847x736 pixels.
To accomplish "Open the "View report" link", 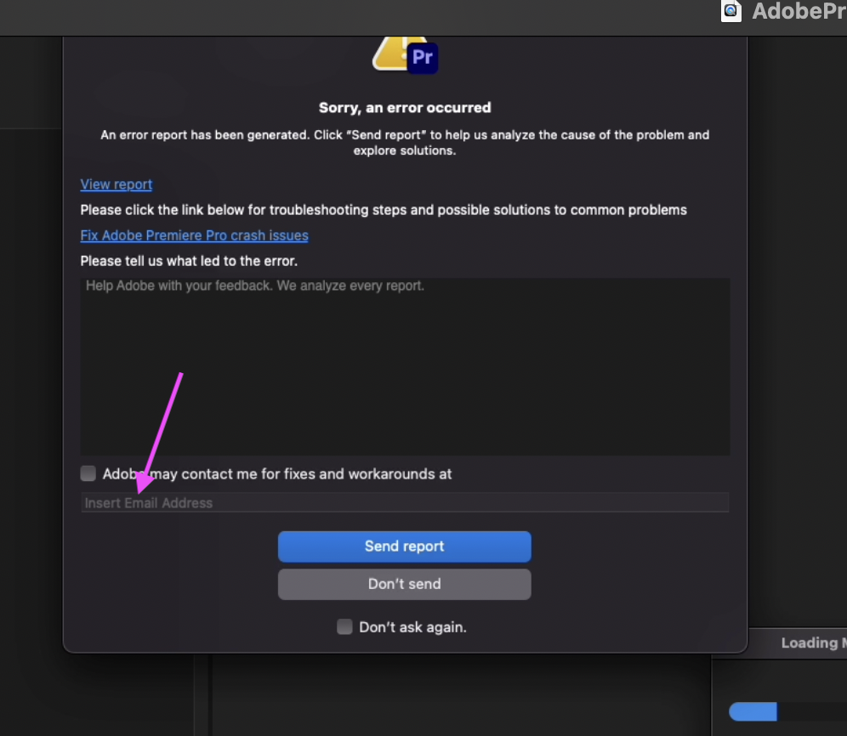I will pos(116,184).
